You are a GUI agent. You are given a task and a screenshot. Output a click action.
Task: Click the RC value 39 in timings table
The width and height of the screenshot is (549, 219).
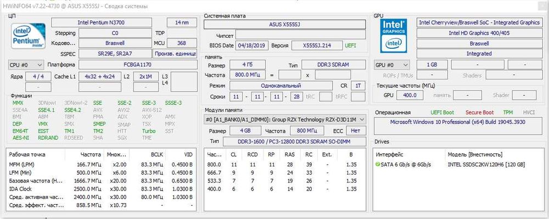click(309, 164)
